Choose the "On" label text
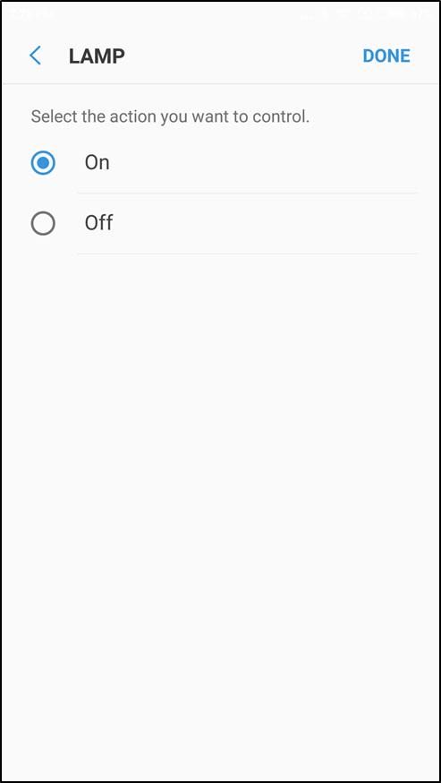The width and height of the screenshot is (441, 783). [97, 163]
